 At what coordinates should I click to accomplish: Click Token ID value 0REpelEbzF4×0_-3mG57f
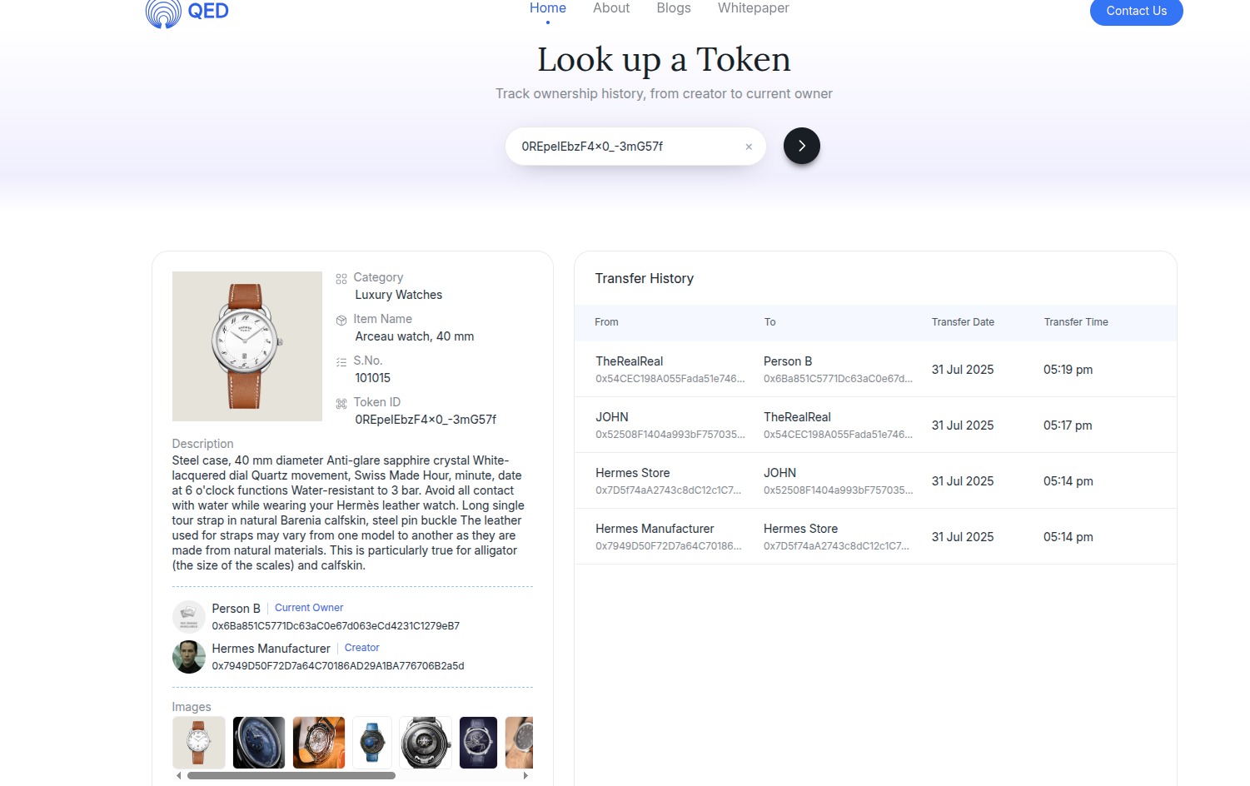pyautogui.click(x=426, y=420)
